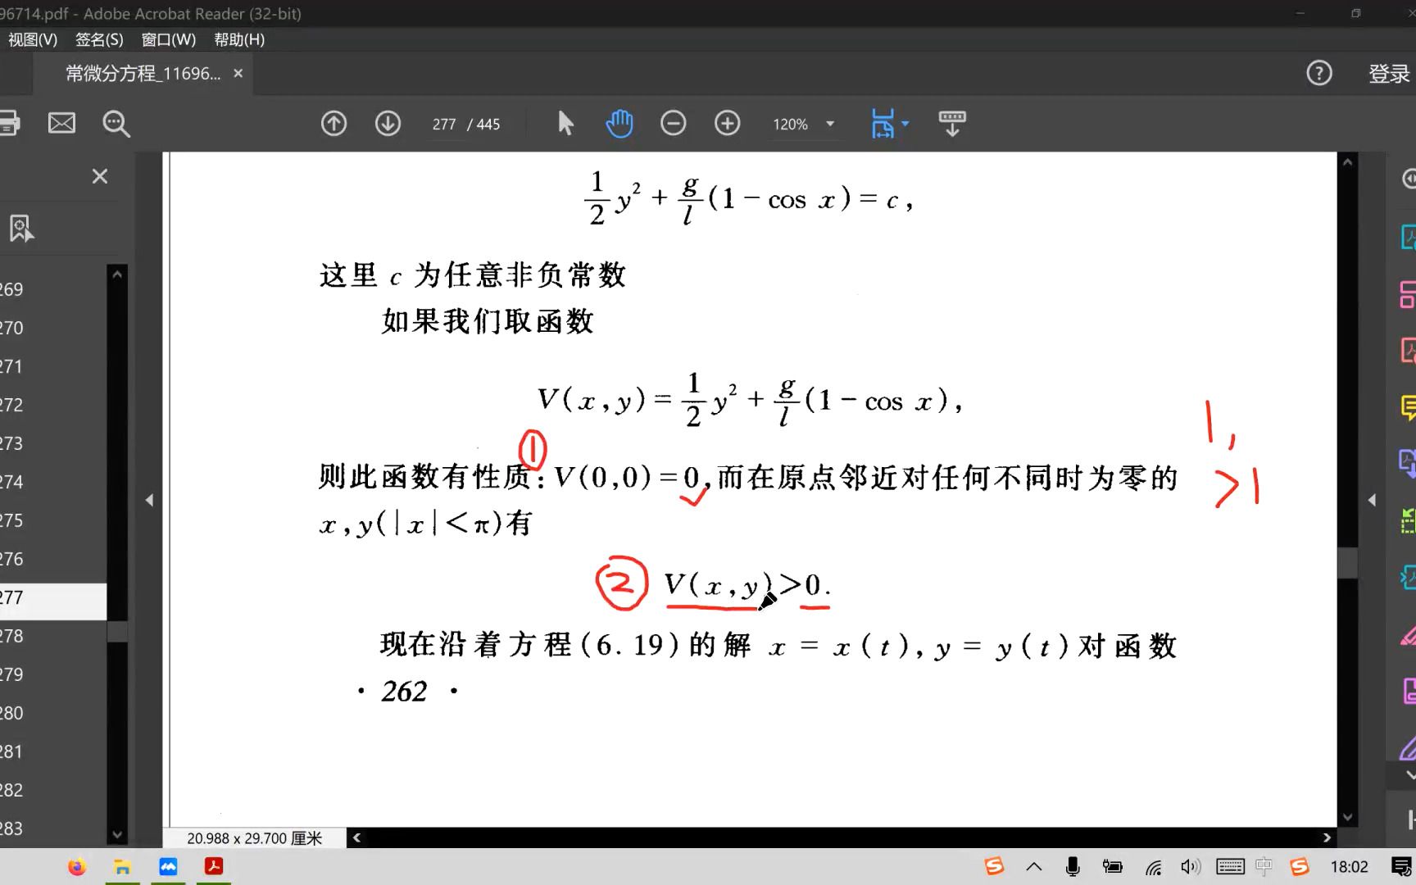Click document scrollbar up arrow
1416x885 pixels.
(x=1347, y=162)
